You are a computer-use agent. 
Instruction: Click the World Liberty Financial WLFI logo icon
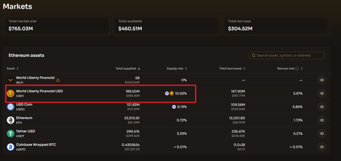point(11,80)
